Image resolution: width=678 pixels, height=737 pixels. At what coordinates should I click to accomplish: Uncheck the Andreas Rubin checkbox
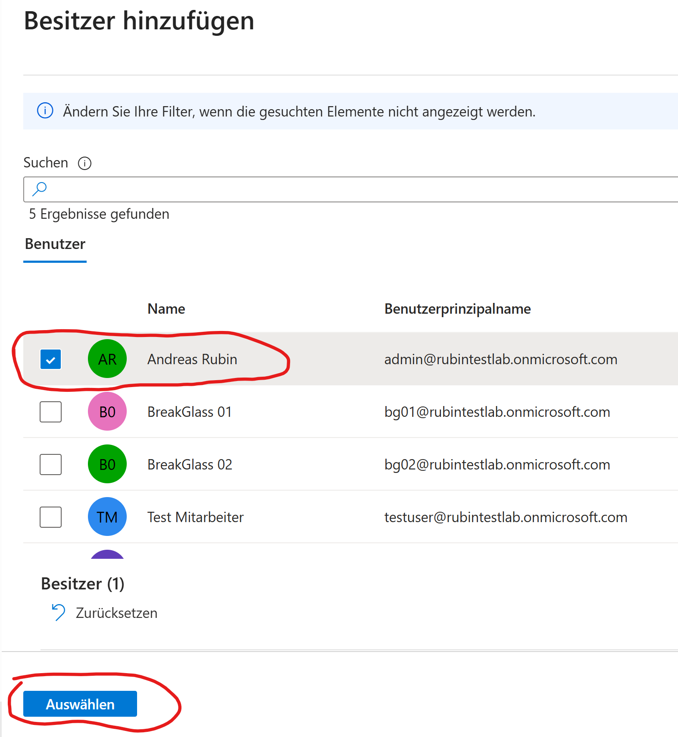click(x=50, y=359)
